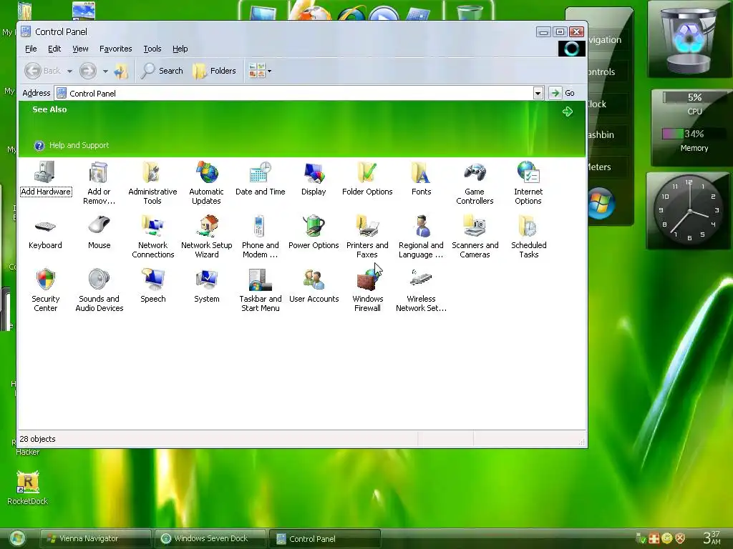The height and width of the screenshot is (549, 733).
Task: Open the File menu
Action: tap(31, 49)
